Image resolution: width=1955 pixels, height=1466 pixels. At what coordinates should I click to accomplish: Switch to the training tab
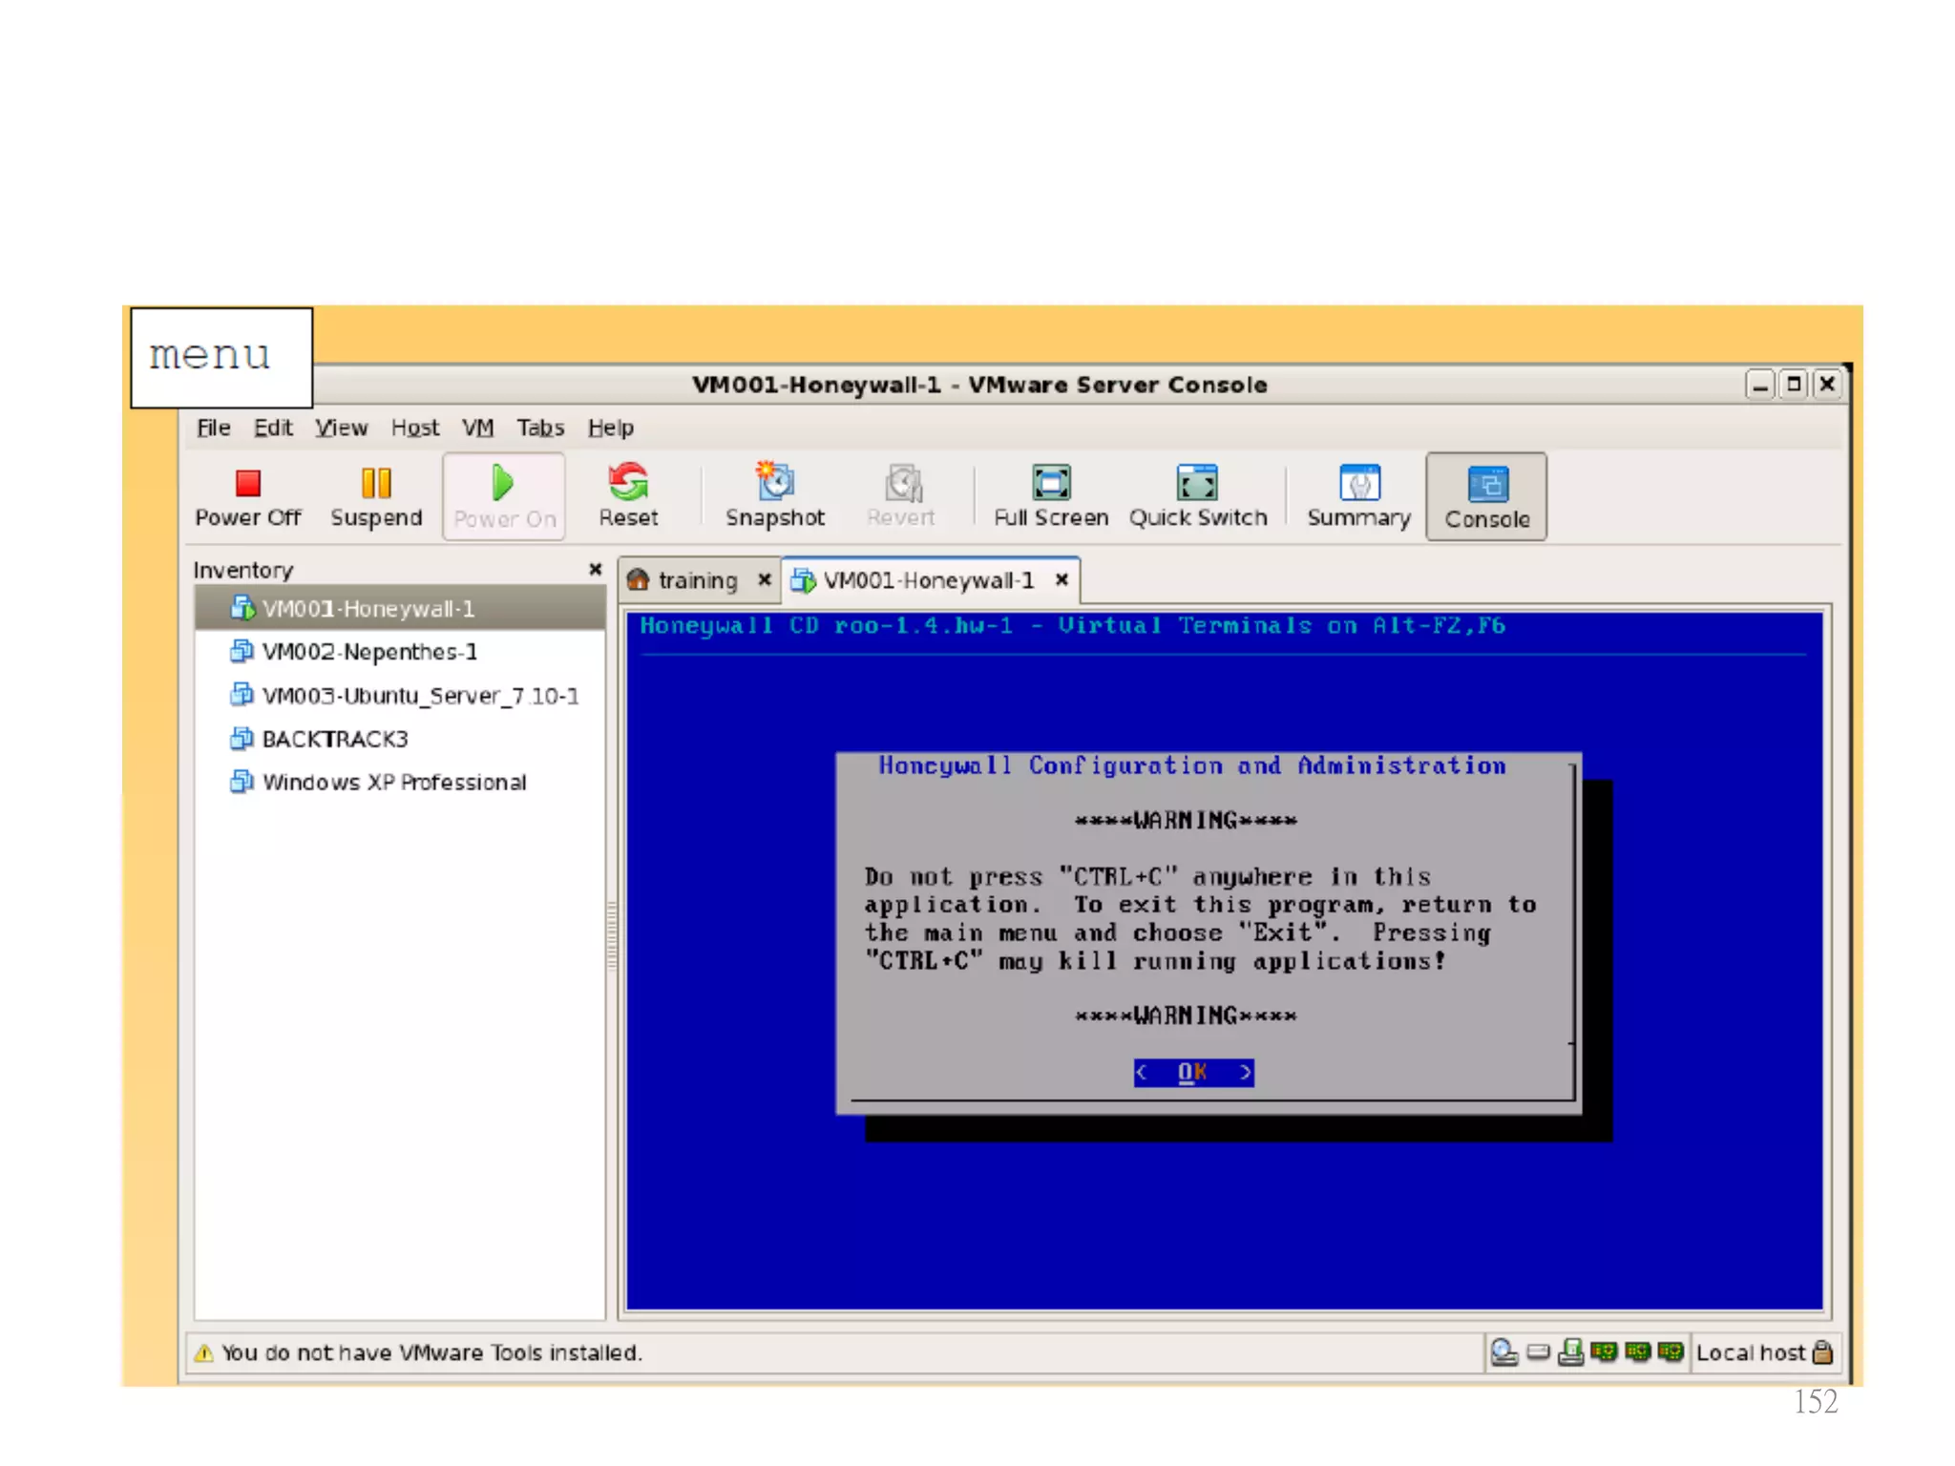697,580
